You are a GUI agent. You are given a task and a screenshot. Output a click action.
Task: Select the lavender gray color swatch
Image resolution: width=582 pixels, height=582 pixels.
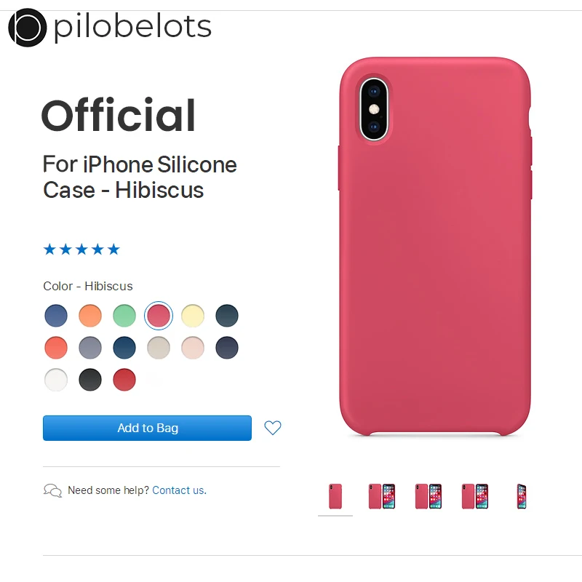coord(90,348)
